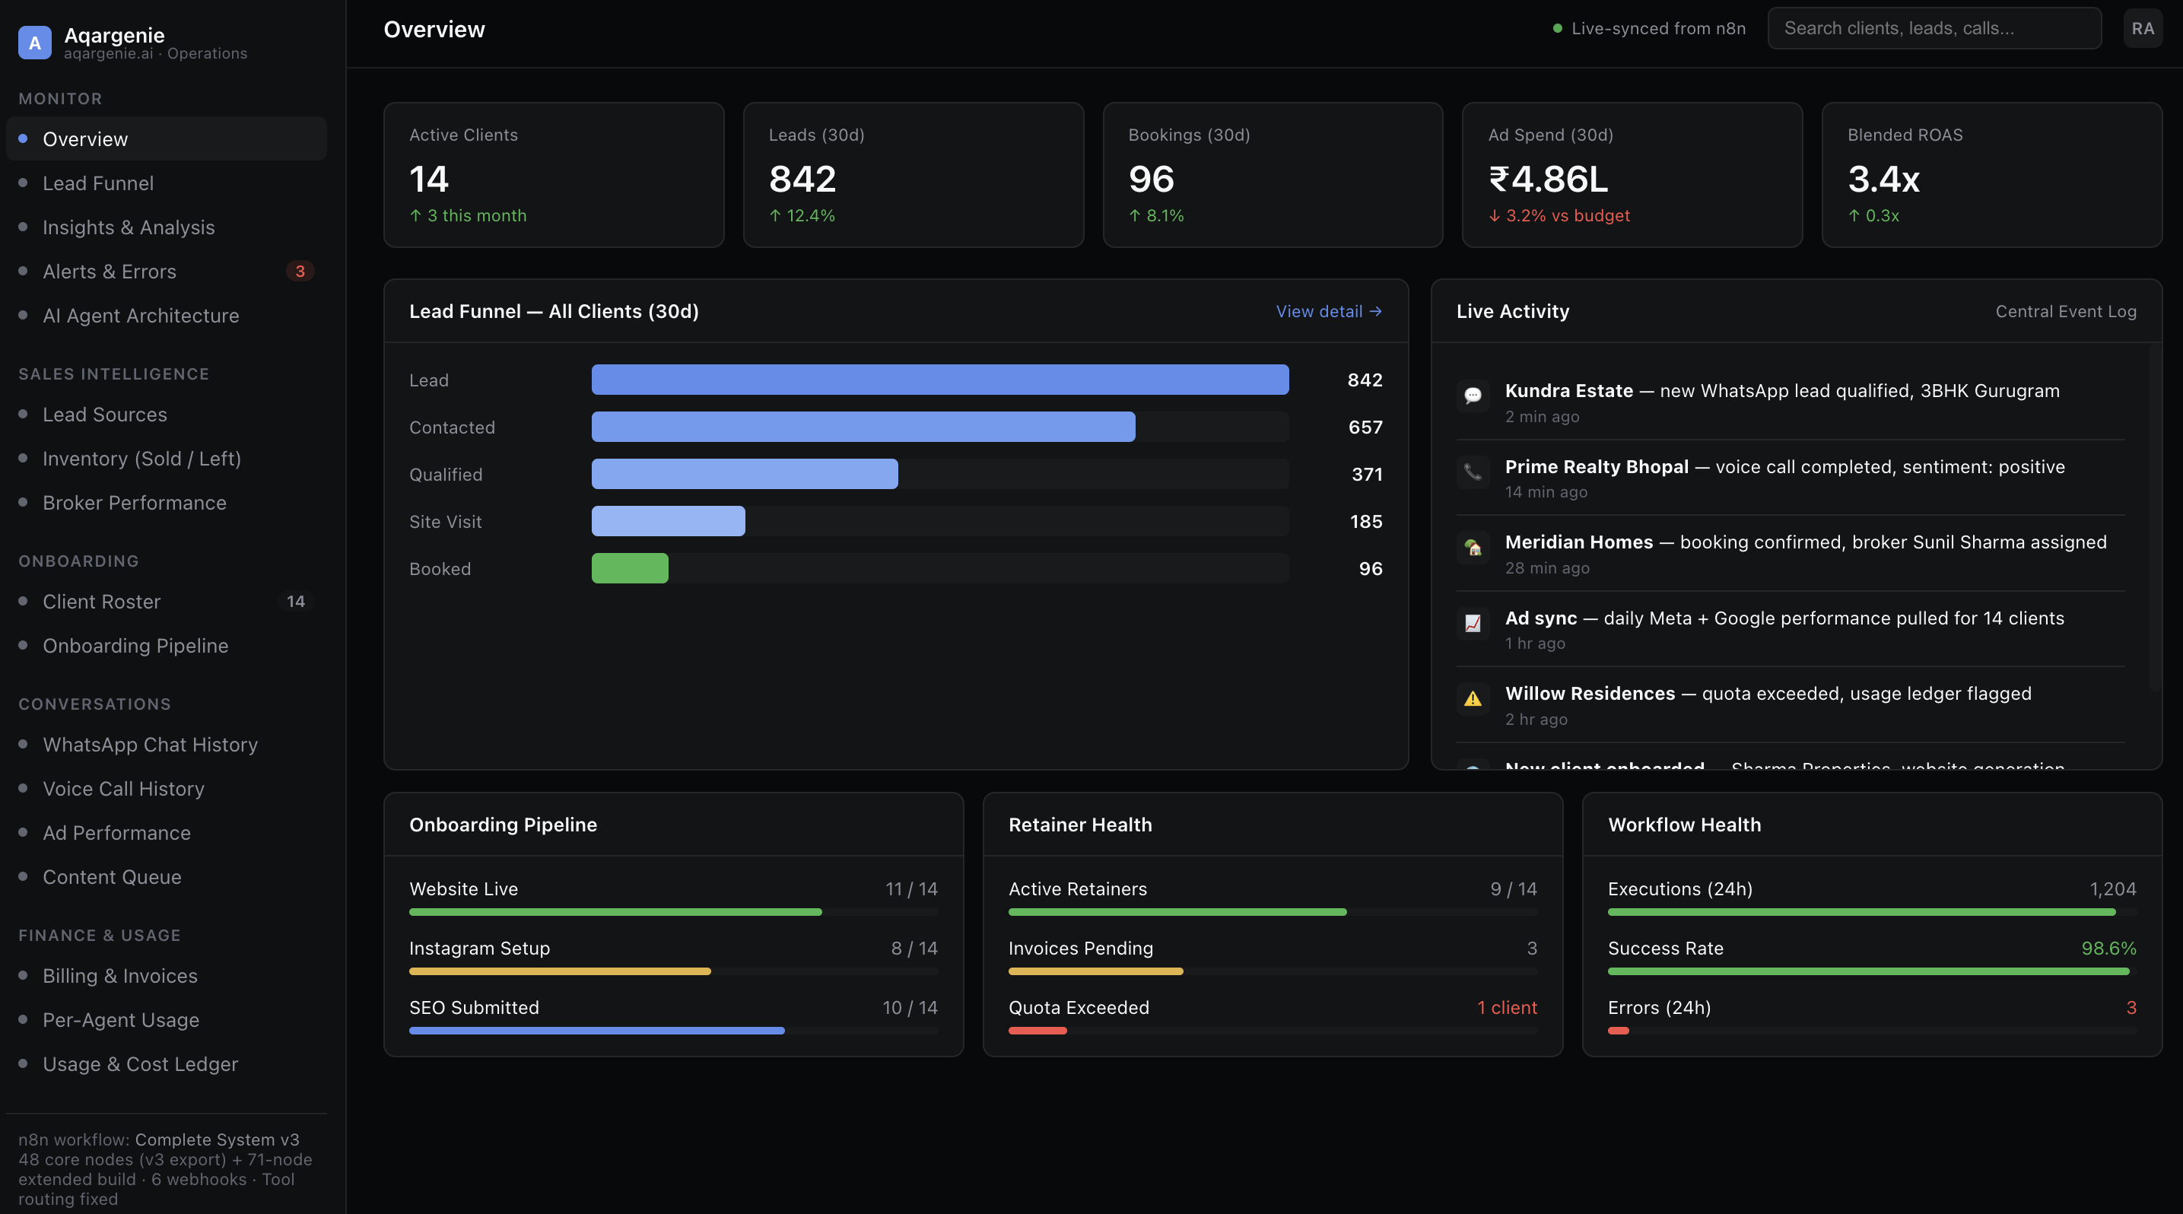
Task: Click the Website Live progress bar
Action: pos(673,913)
